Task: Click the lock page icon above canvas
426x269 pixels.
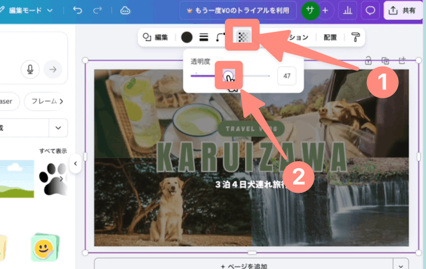Action: 368,60
